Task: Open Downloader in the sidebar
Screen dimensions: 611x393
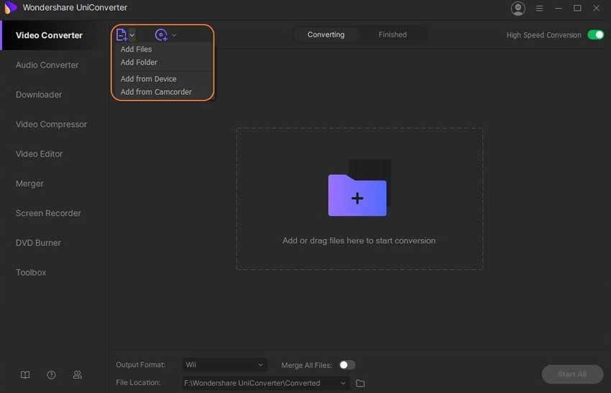Action: [39, 95]
